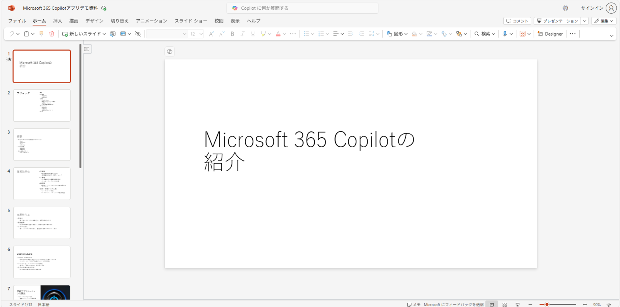This screenshot has width=620, height=307.
Task: Click the zoom slider handle
Action: click(x=547, y=304)
